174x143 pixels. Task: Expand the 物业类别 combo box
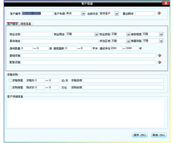[x=128, y=34]
